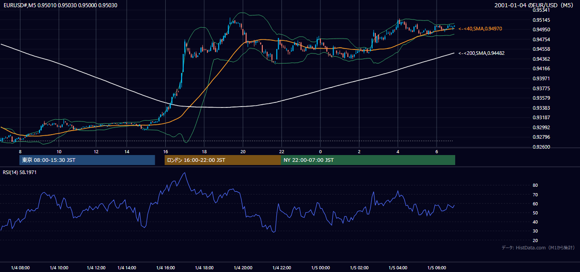Click hour tick 22 under the price chart

[x=281, y=151]
